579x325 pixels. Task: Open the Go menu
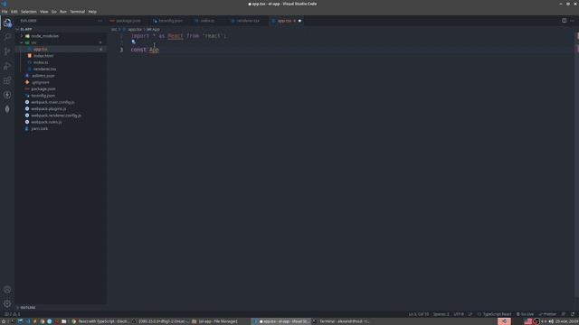[54, 12]
